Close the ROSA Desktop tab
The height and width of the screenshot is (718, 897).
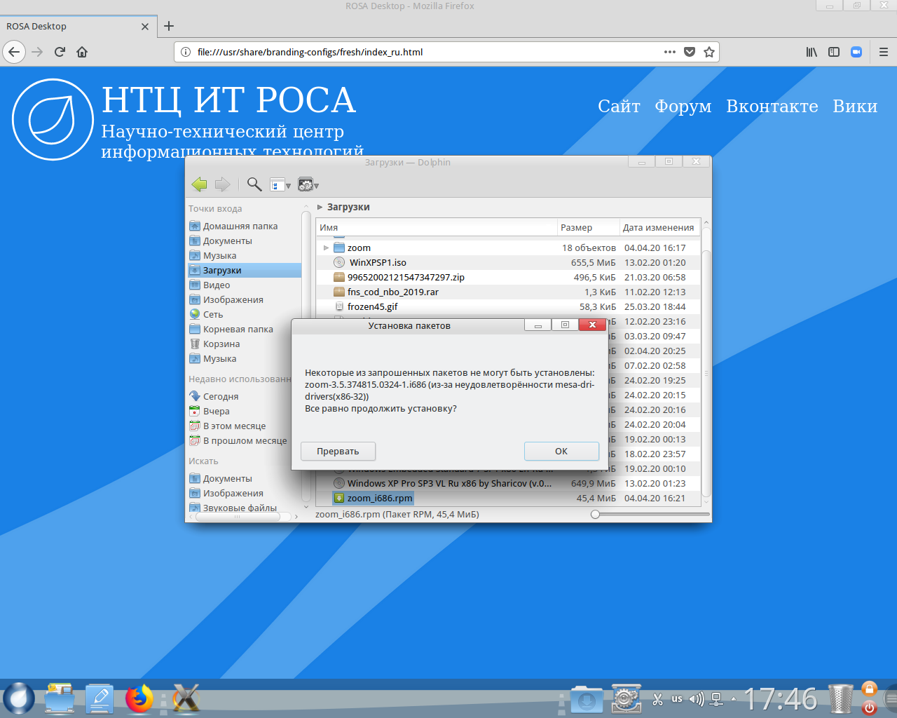pos(145,27)
